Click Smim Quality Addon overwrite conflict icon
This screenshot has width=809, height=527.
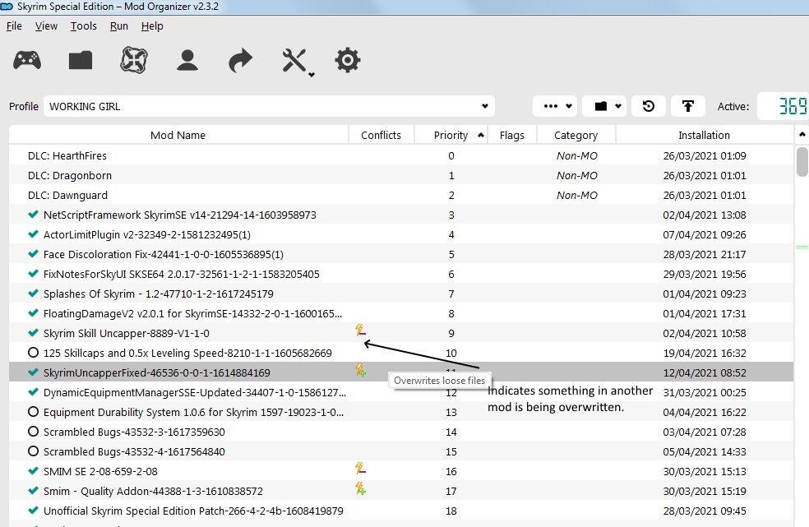point(361,488)
